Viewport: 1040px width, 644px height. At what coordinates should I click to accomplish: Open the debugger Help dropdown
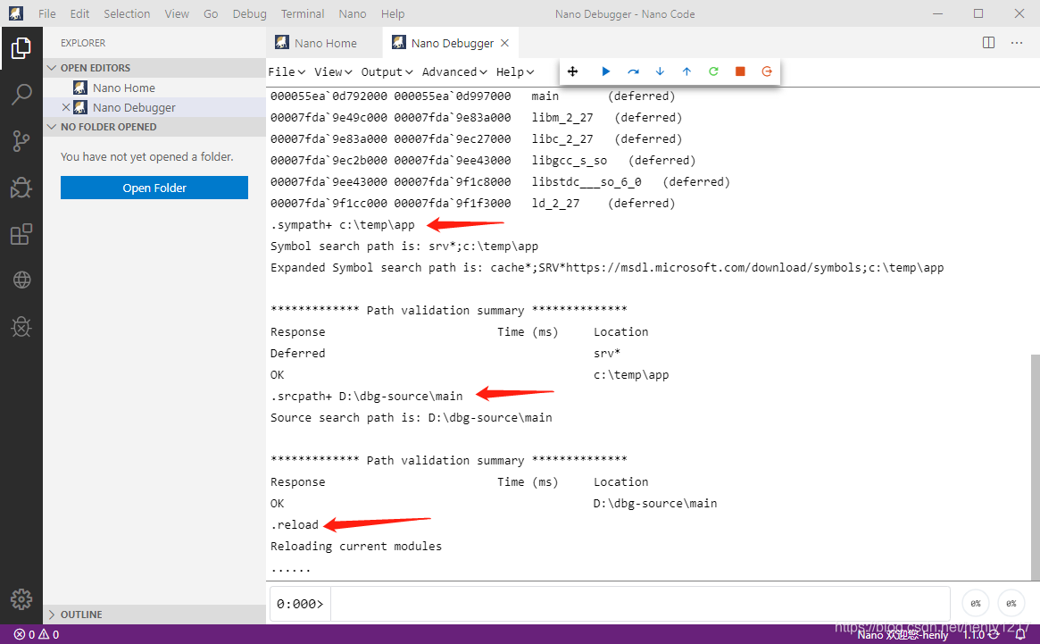click(515, 71)
